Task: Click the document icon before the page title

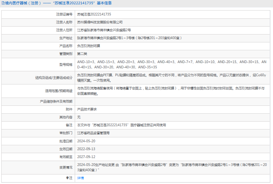Action: [3, 3]
